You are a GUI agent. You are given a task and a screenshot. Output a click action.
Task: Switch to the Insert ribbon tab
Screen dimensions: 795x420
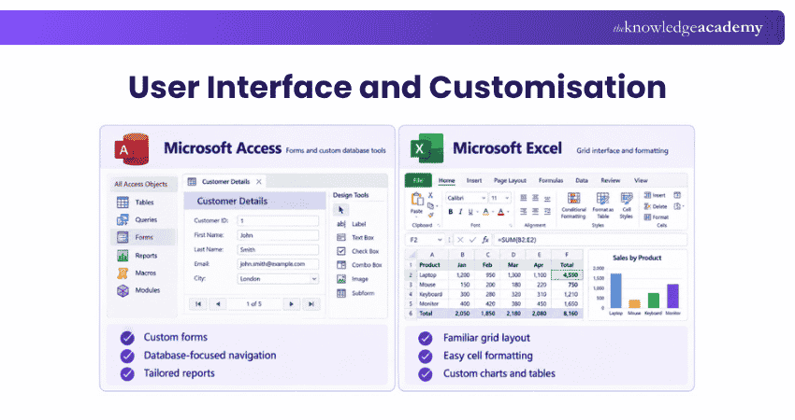coord(474,181)
